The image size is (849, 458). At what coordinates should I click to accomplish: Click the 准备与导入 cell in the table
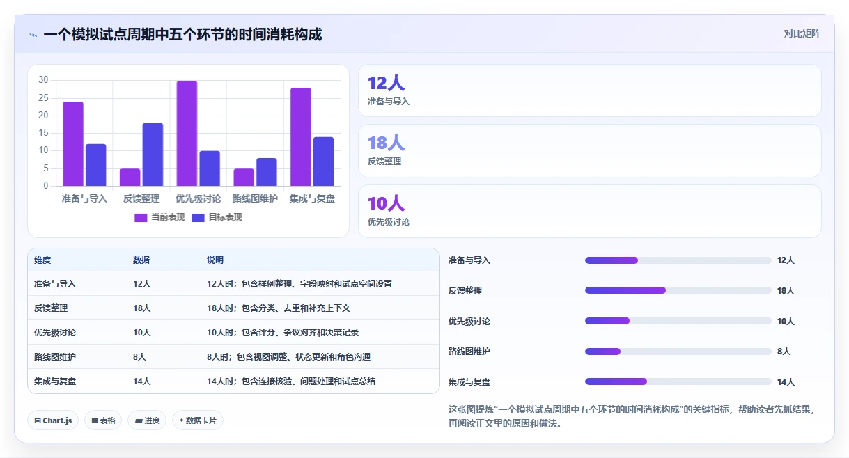[x=55, y=284]
